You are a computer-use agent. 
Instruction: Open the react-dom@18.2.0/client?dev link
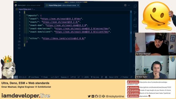82,32
